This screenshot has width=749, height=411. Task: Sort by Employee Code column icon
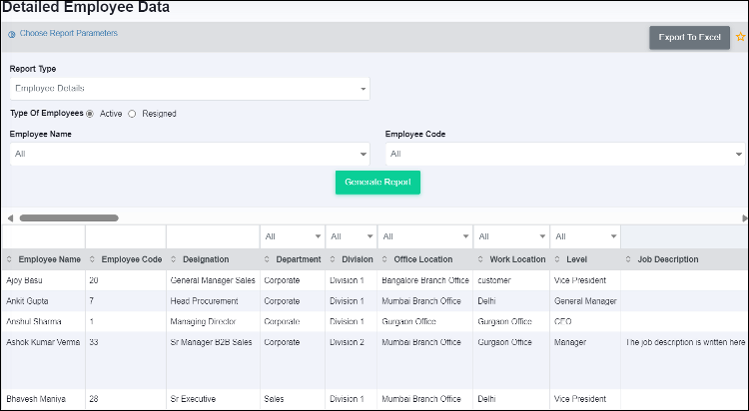[92, 259]
